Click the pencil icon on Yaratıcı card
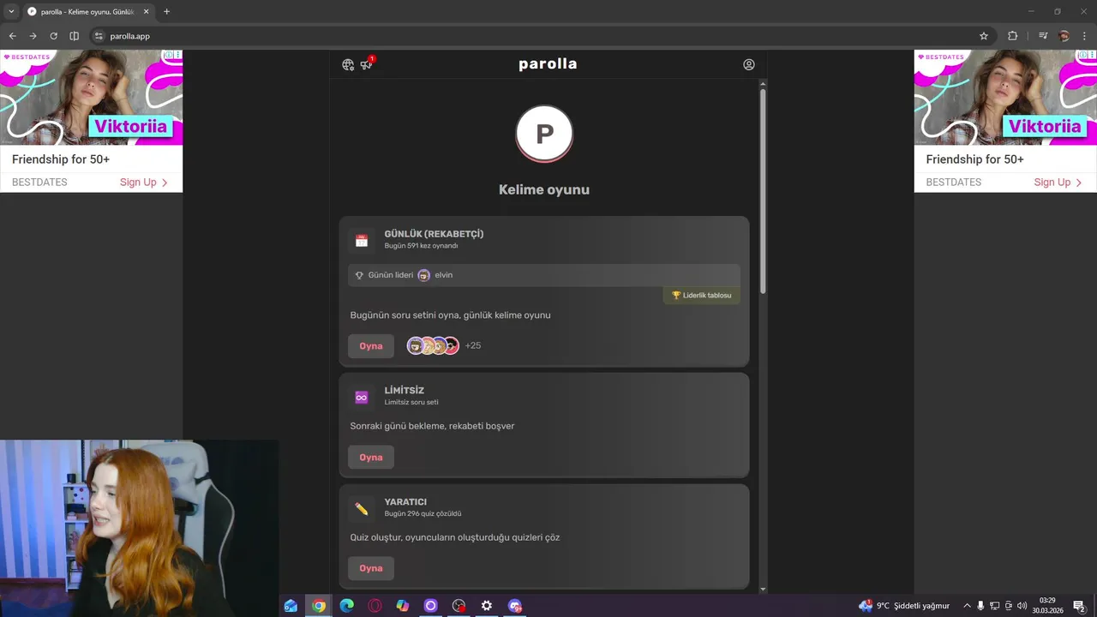 coord(362,509)
